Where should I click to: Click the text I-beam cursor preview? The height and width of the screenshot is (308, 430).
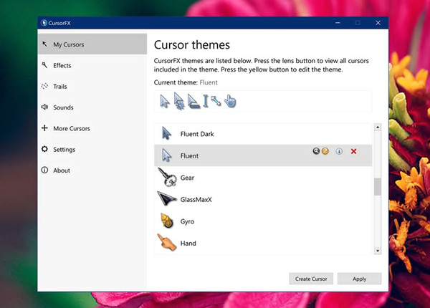coord(206,101)
